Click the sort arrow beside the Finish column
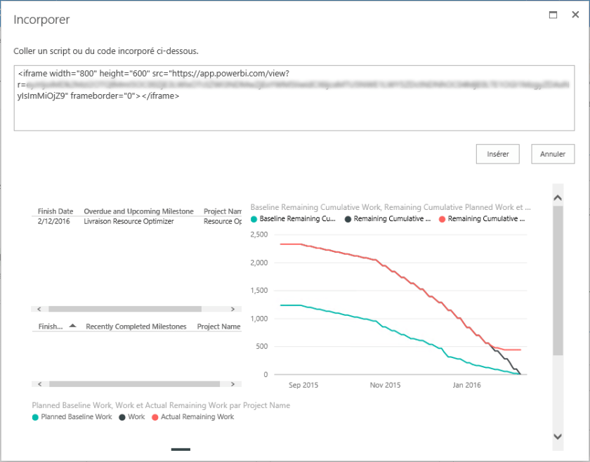The height and width of the screenshot is (462, 590). 72,326
